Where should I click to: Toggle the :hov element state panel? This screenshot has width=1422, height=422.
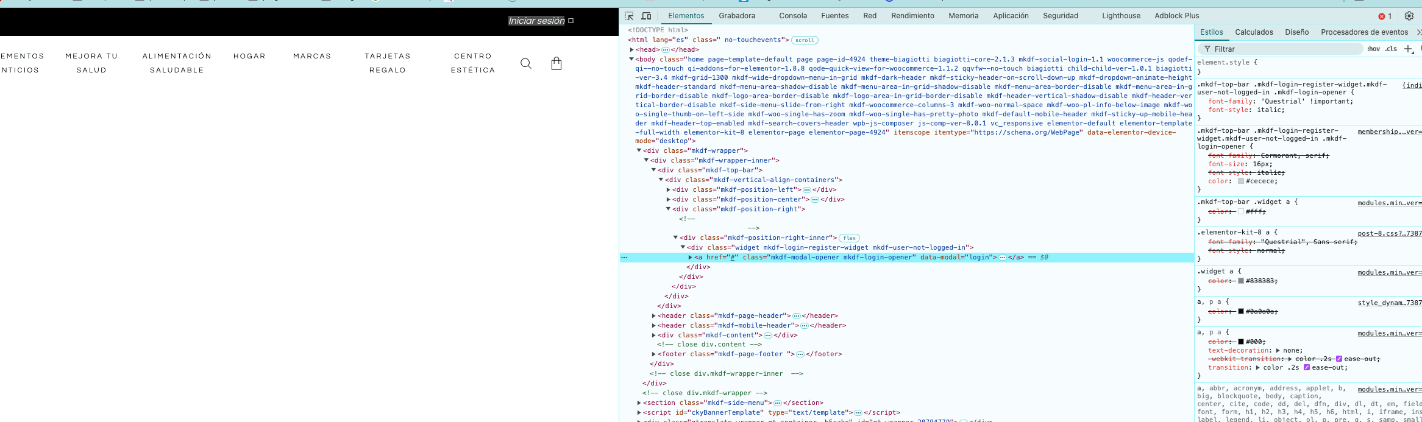1373,49
